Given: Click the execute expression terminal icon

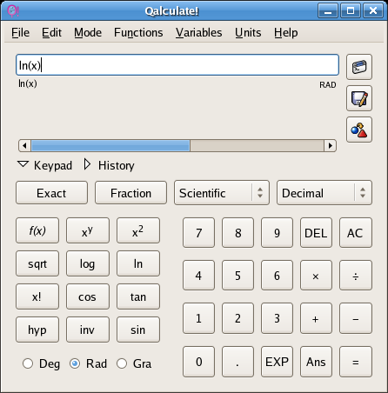Looking at the screenshot, I should point(359,67).
